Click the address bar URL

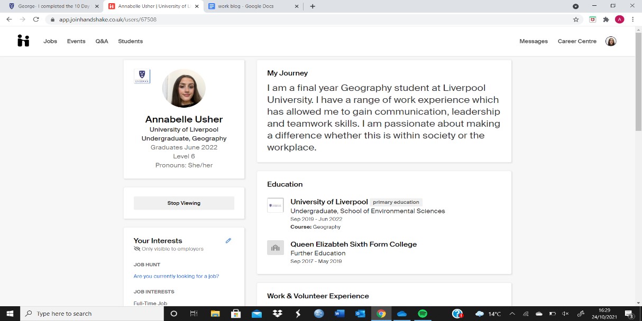pos(107,20)
